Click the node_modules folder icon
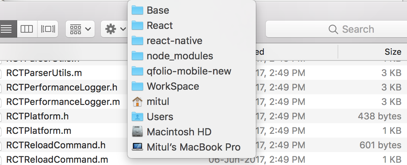This screenshot has width=407, height=165. (137, 56)
